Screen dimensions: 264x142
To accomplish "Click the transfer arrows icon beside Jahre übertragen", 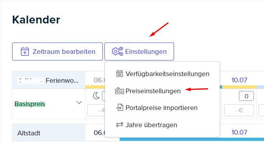I will coord(120,125).
